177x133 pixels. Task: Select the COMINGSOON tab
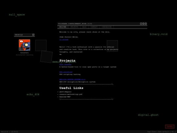tap(107, 27)
